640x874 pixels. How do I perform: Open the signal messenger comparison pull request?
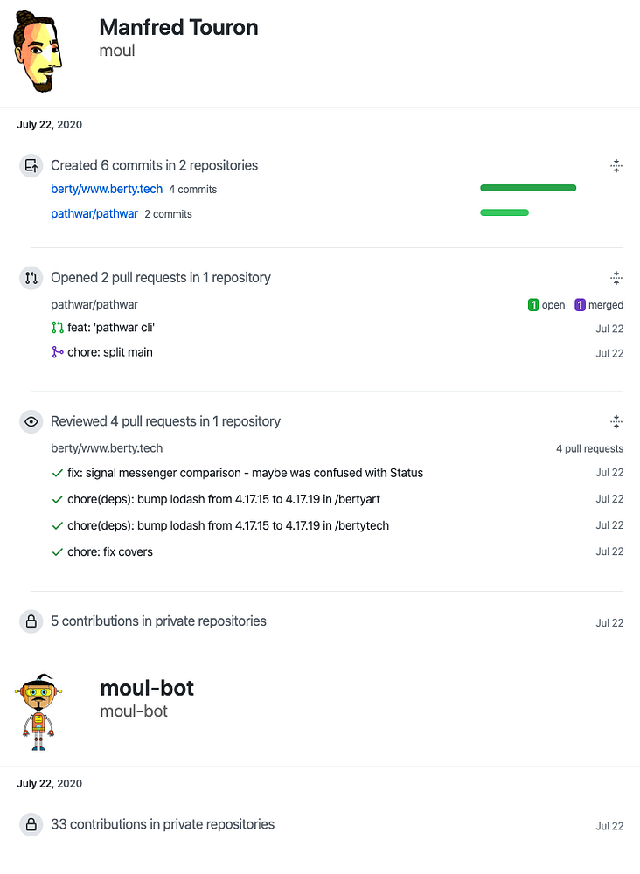pyautogui.click(x=245, y=473)
